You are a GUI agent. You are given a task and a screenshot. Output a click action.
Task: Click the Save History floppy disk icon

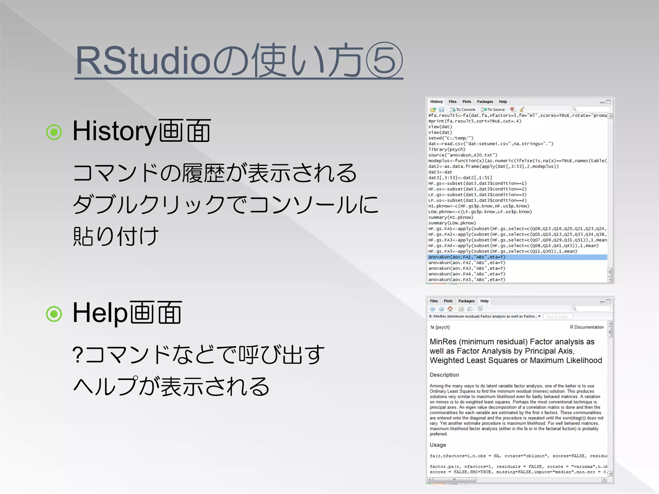441,110
